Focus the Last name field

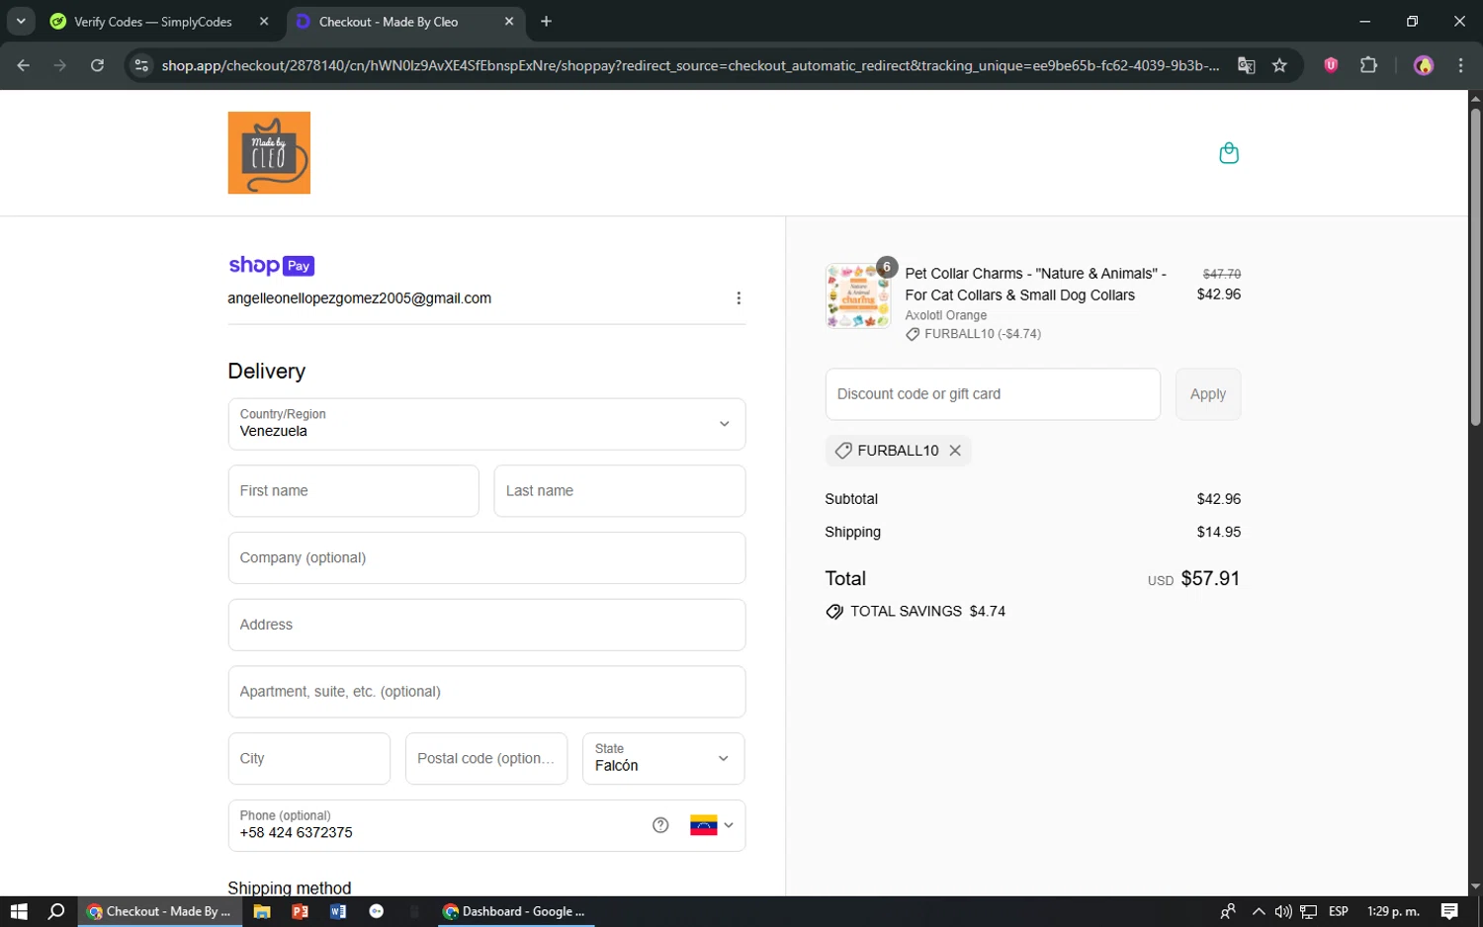(x=619, y=491)
